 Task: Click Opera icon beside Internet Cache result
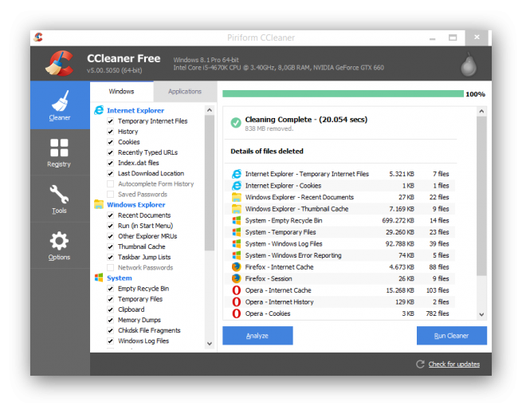pyautogui.click(x=237, y=290)
